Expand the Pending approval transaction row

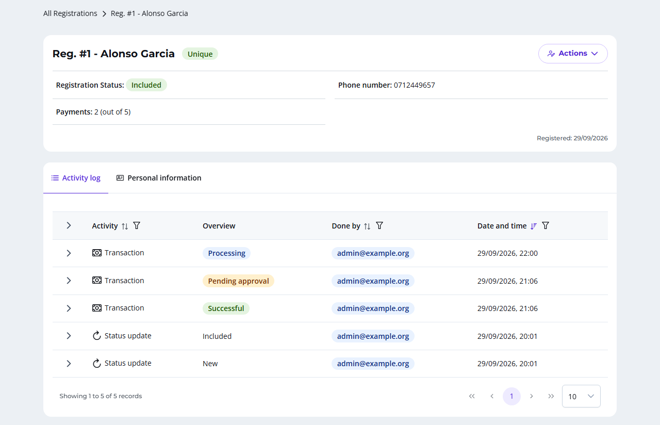69,281
